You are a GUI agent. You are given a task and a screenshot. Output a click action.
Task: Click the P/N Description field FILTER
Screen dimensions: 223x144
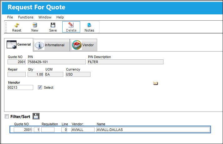coord(126,62)
